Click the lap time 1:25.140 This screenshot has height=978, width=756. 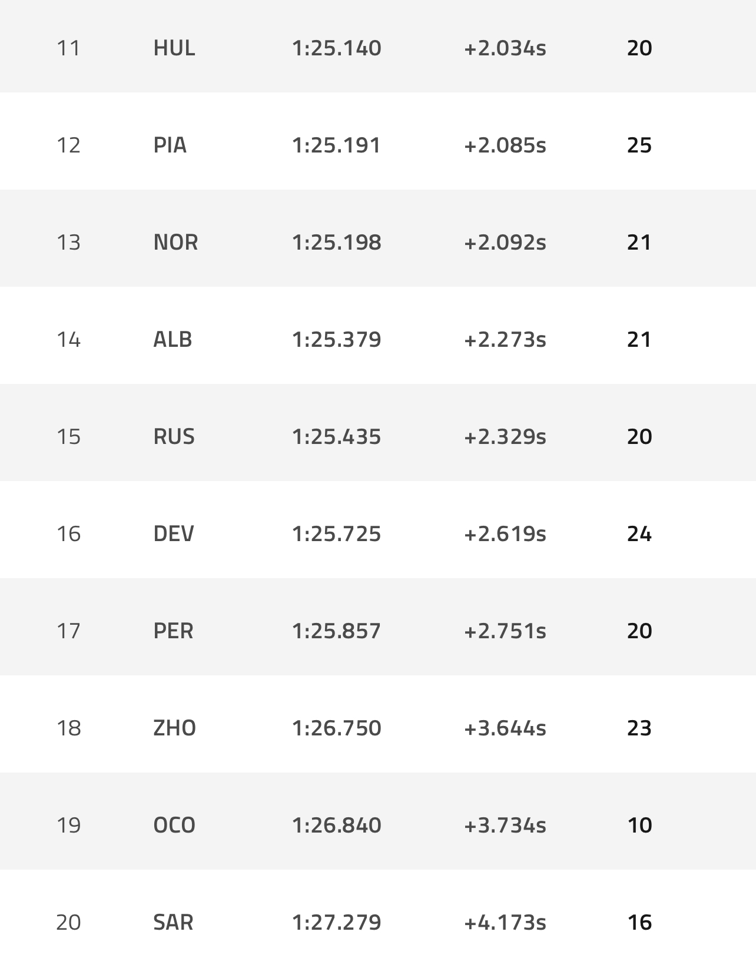click(337, 48)
